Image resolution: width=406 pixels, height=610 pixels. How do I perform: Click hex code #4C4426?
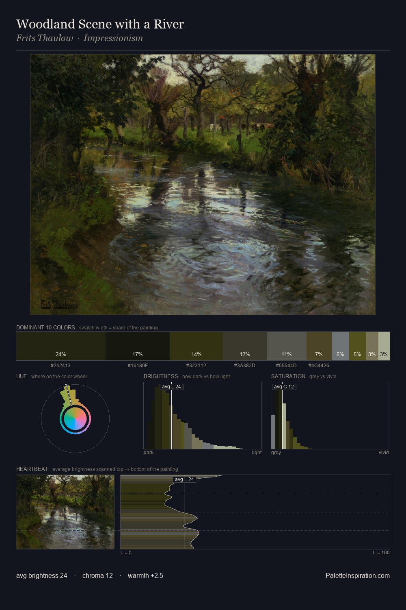[x=319, y=366]
